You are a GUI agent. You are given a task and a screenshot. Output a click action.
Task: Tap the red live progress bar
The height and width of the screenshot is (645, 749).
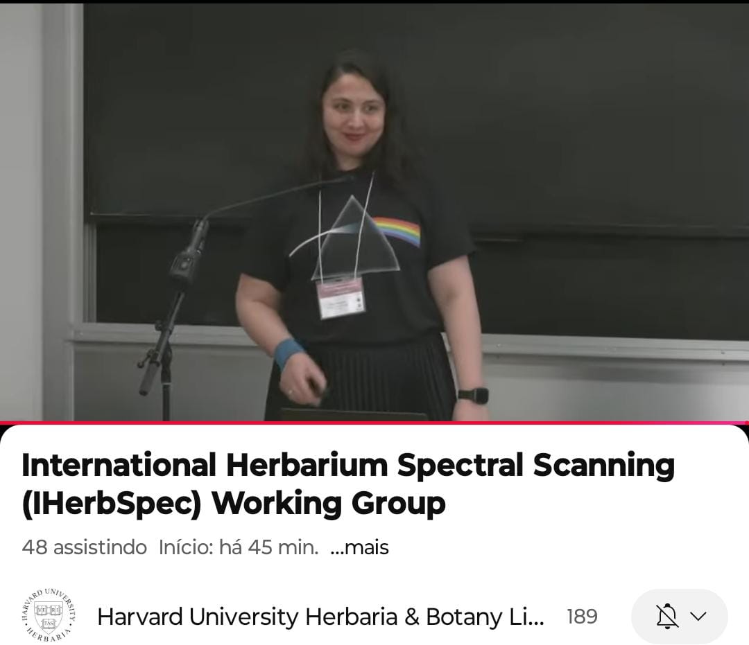374,422
